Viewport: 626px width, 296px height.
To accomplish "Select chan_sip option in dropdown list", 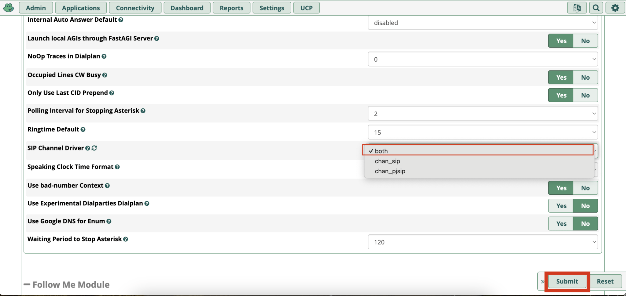I will point(387,161).
